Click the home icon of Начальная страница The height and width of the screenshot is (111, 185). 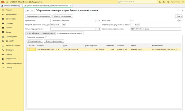tap(2, 6)
